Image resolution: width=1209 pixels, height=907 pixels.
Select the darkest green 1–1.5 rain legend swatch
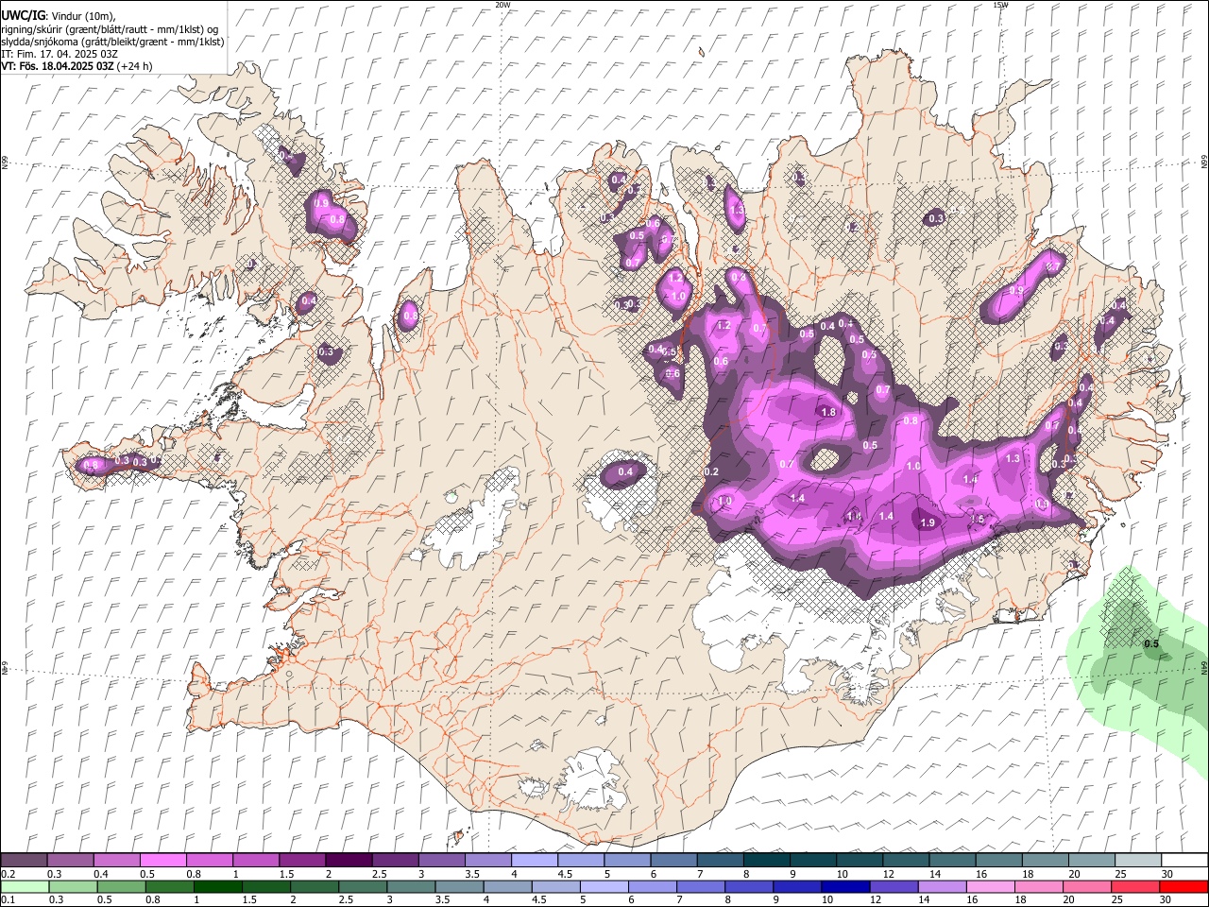pos(217,886)
